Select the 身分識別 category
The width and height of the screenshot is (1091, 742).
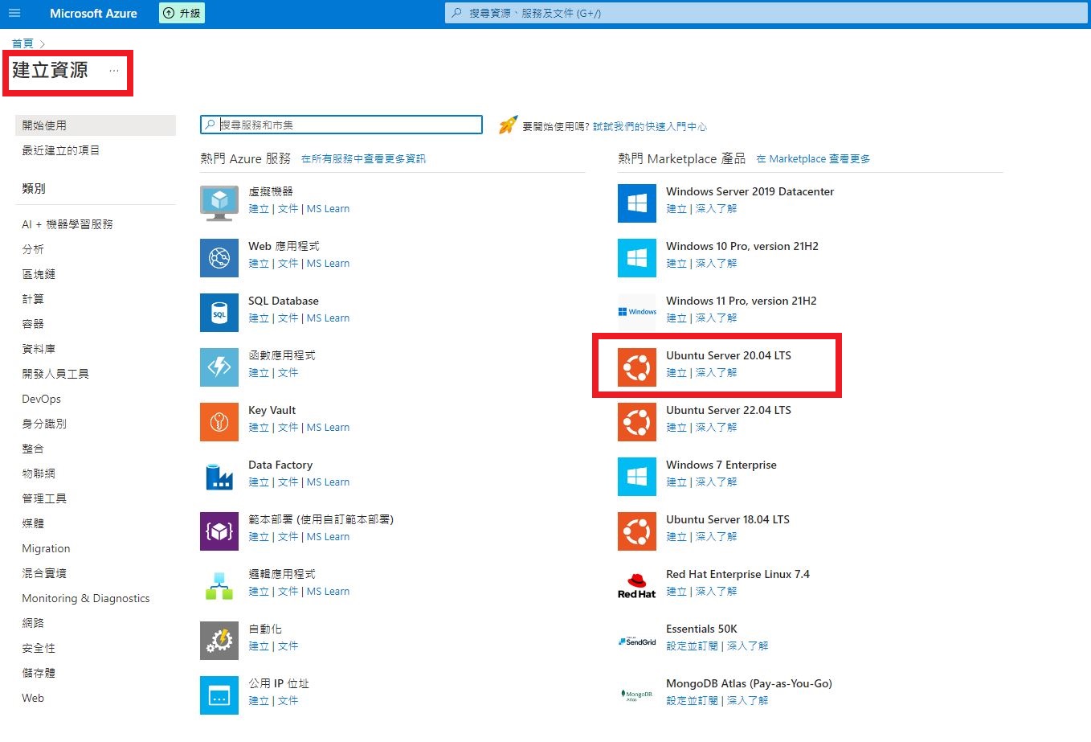[x=44, y=424]
